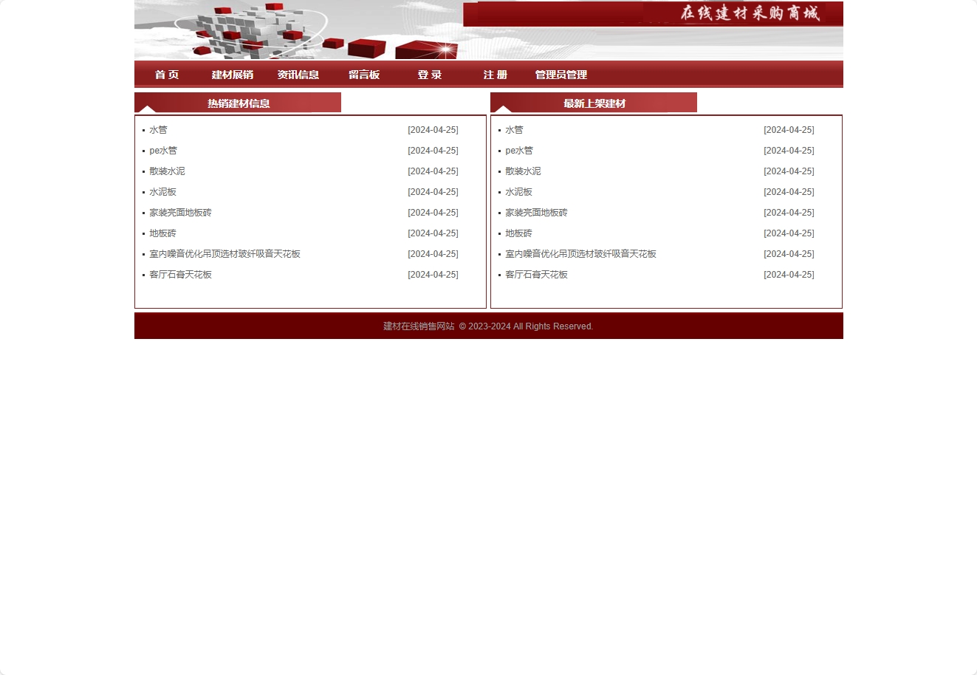The width and height of the screenshot is (977, 675).
Task: Go to the 留言板 message board
Action: [363, 75]
